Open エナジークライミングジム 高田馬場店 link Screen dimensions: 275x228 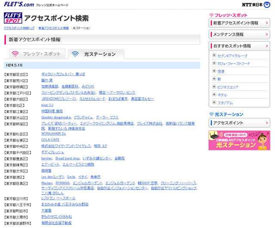(x=107, y=123)
